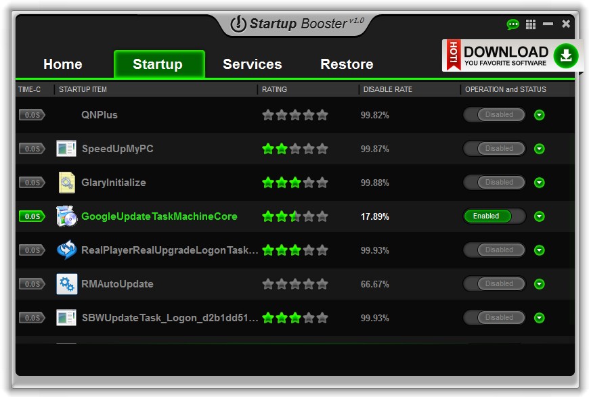This screenshot has height=397, width=589.
Task: Click the OPERATION and STATUS column header
Action: (506, 89)
